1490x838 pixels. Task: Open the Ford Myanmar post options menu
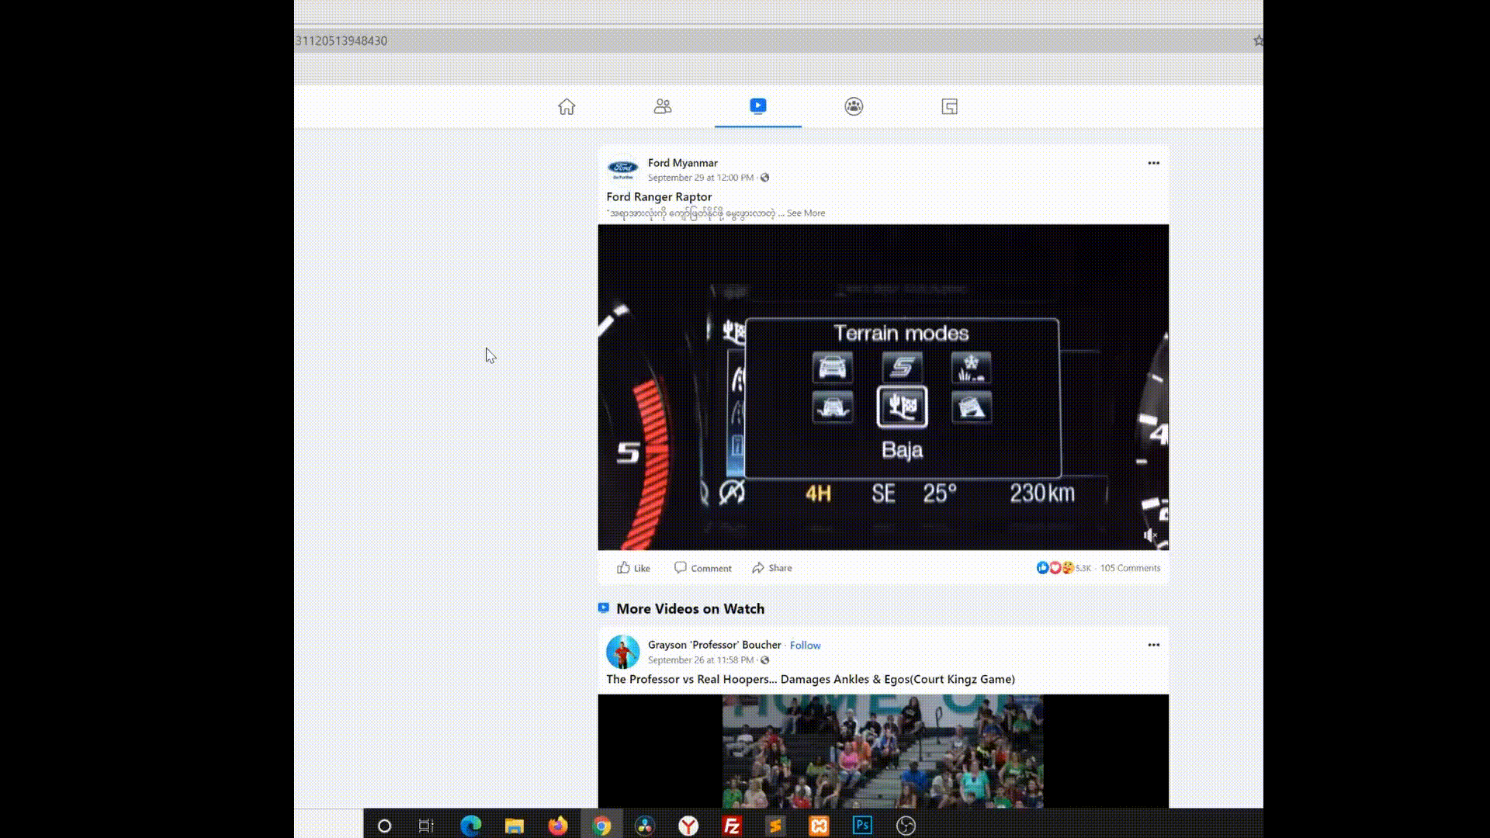[1153, 163]
